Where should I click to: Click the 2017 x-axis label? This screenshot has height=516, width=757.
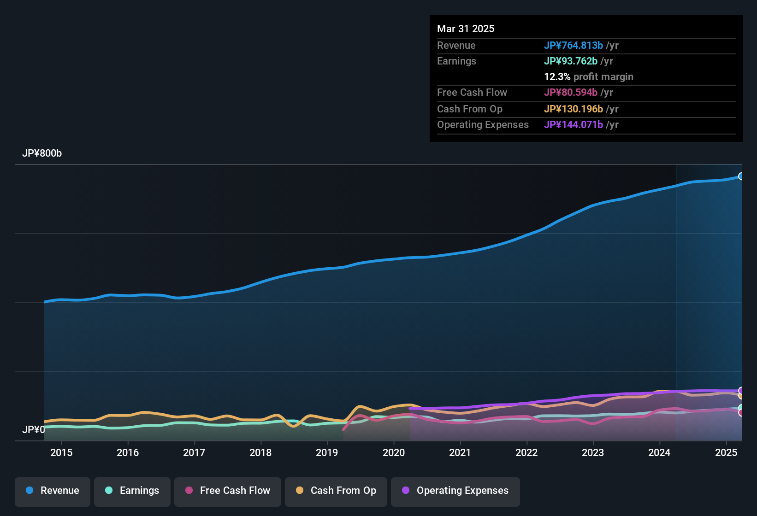coord(194,453)
